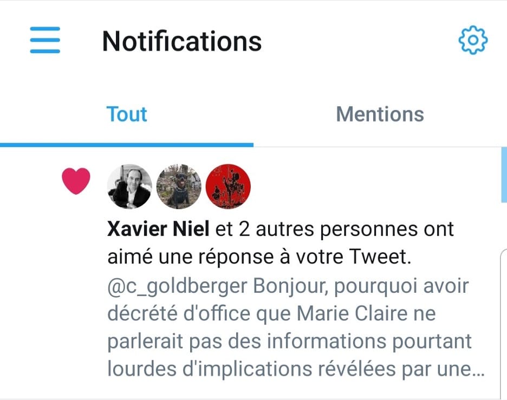Click the Notifications page title
The width and height of the screenshot is (507, 400).
coord(182,41)
